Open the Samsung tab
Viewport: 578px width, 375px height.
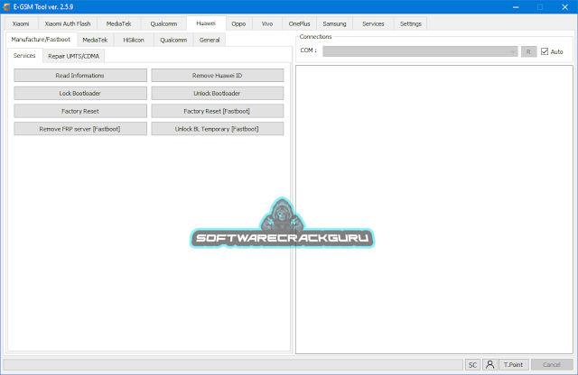tap(334, 24)
